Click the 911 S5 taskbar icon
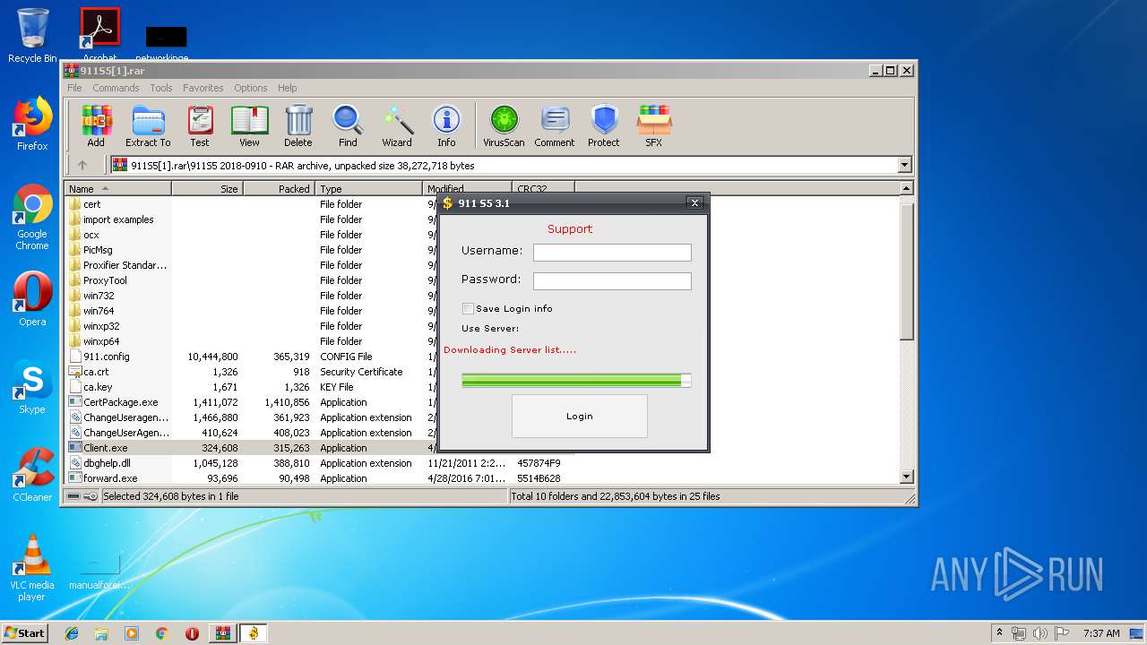 click(254, 633)
